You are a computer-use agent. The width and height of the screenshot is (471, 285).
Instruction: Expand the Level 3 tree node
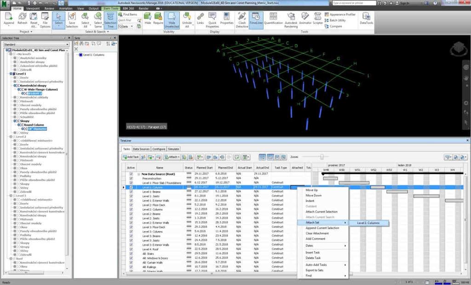11,196
